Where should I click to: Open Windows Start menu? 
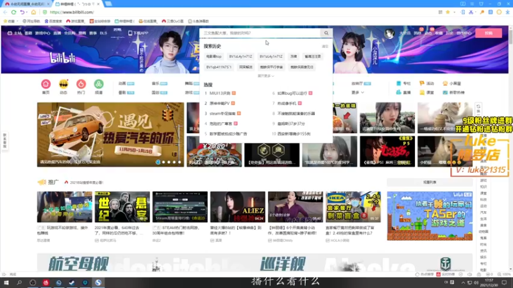(6, 282)
